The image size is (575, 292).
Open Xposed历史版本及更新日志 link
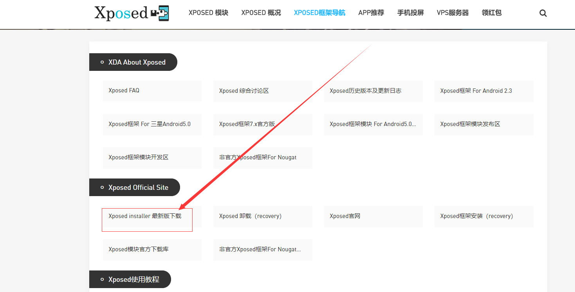point(373,91)
